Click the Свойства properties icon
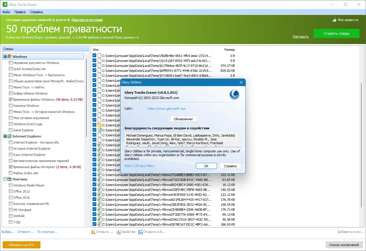This screenshot has height=251, width=366. coord(118,232)
